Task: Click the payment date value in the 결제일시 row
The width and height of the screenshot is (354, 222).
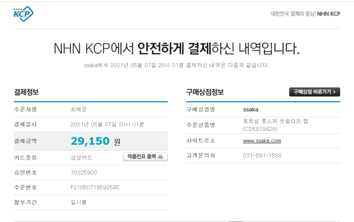Action: [x=107, y=124]
